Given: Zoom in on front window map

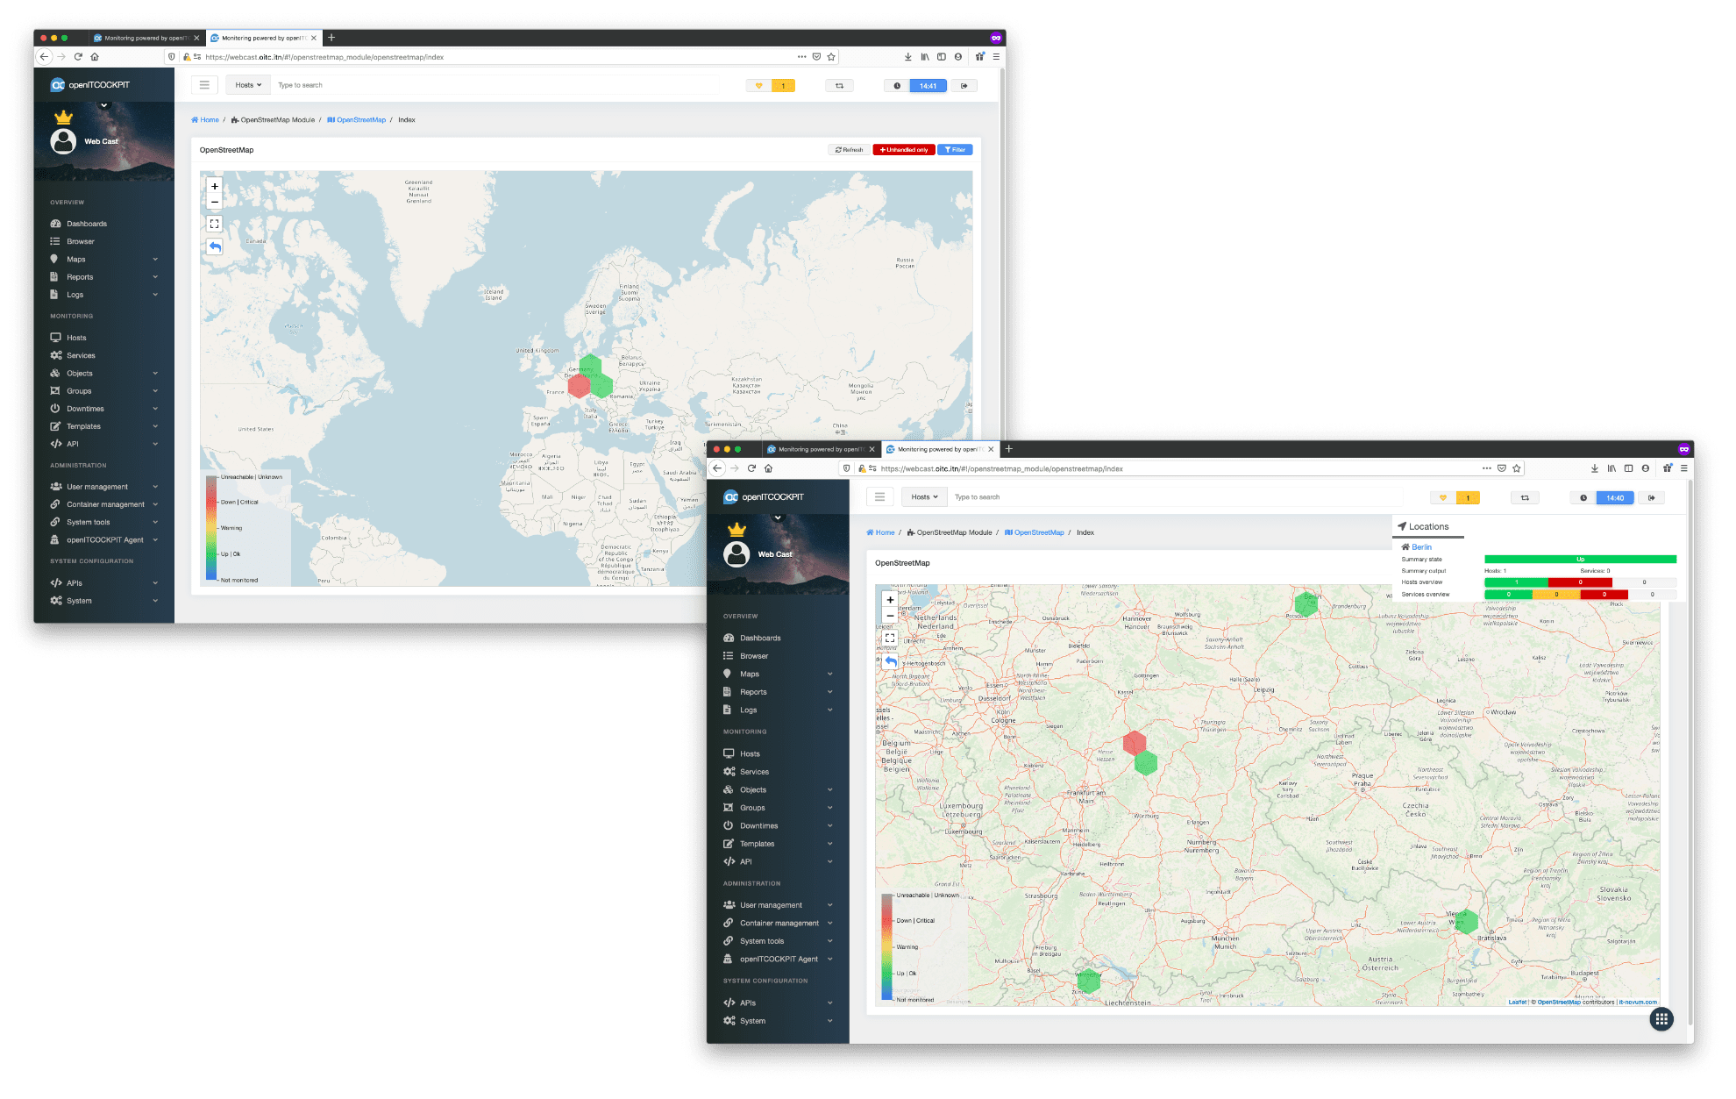Looking at the screenshot, I should pyautogui.click(x=890, y=600).
